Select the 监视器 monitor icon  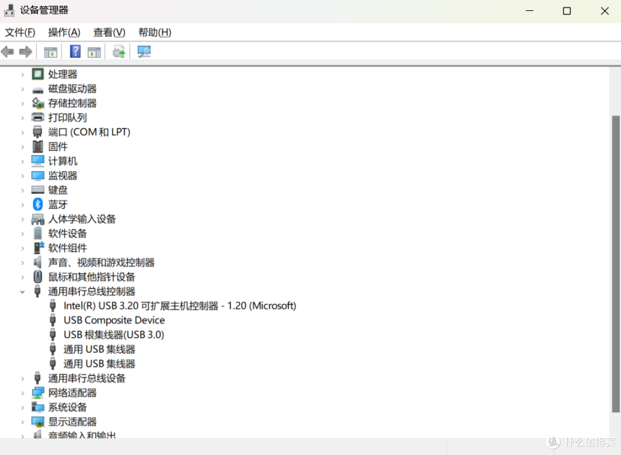tap(37, 175)
